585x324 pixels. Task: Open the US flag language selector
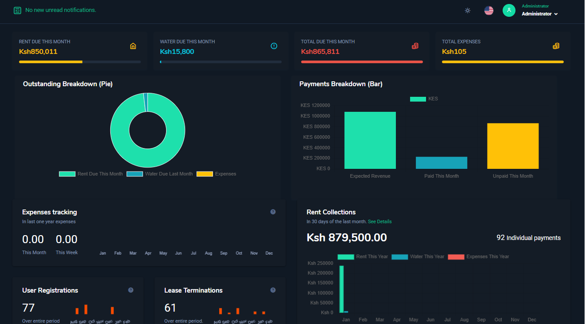489,10
